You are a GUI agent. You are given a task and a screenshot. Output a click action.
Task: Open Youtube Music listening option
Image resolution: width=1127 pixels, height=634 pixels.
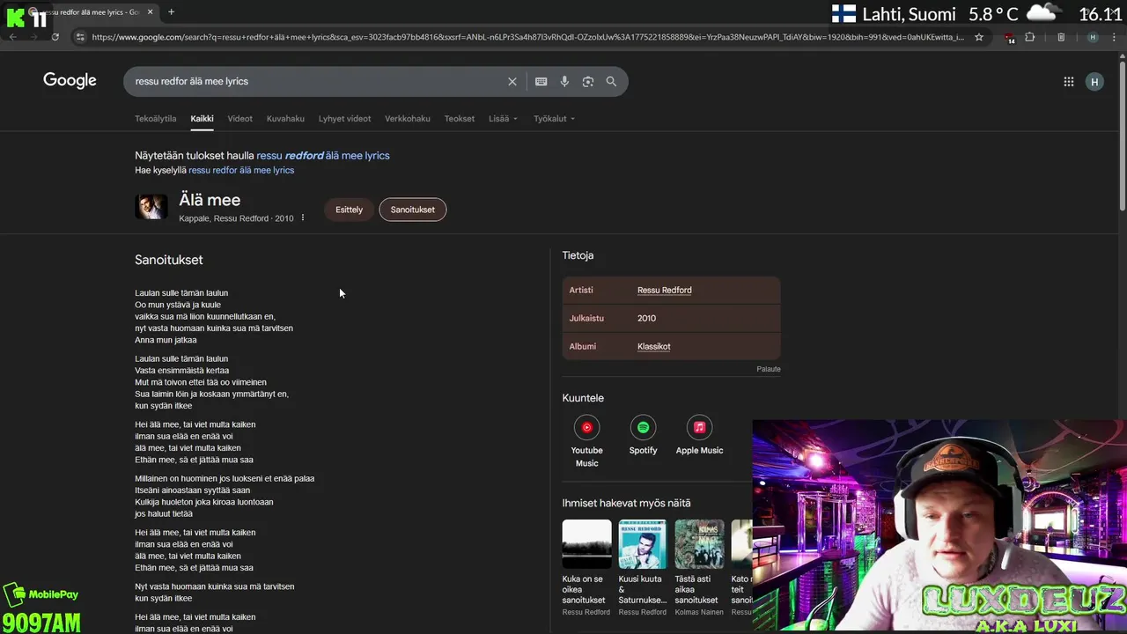586,440
